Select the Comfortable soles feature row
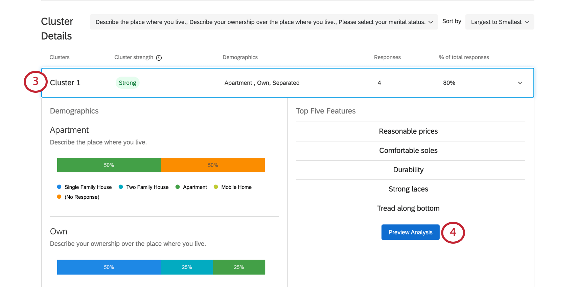This screenshot has height=287, width=575. click(408, 151)
